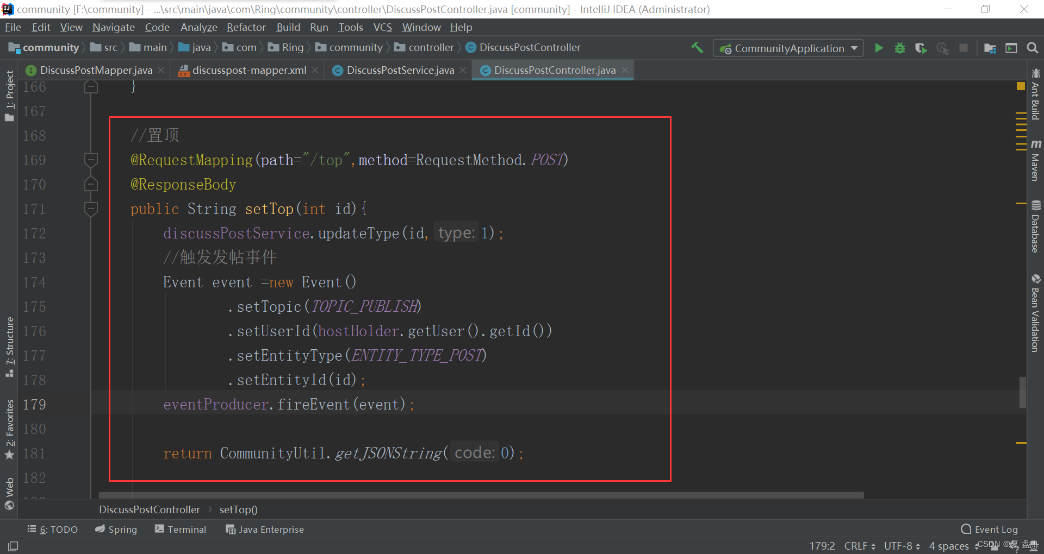Close the discusspost-mapper.xml tab

(x=315, y=71)
